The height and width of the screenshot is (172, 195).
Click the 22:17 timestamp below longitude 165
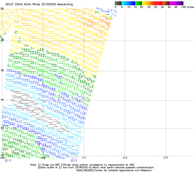(8, 161)
